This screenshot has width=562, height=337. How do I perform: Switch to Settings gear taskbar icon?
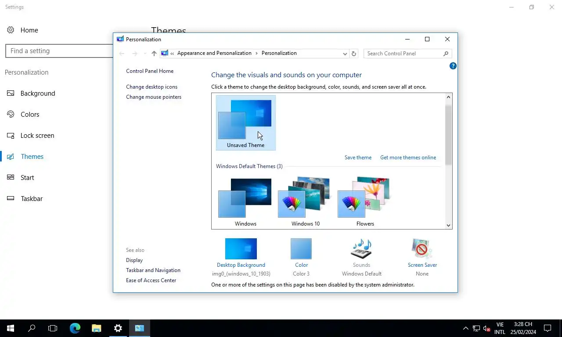tap(118, 328)
